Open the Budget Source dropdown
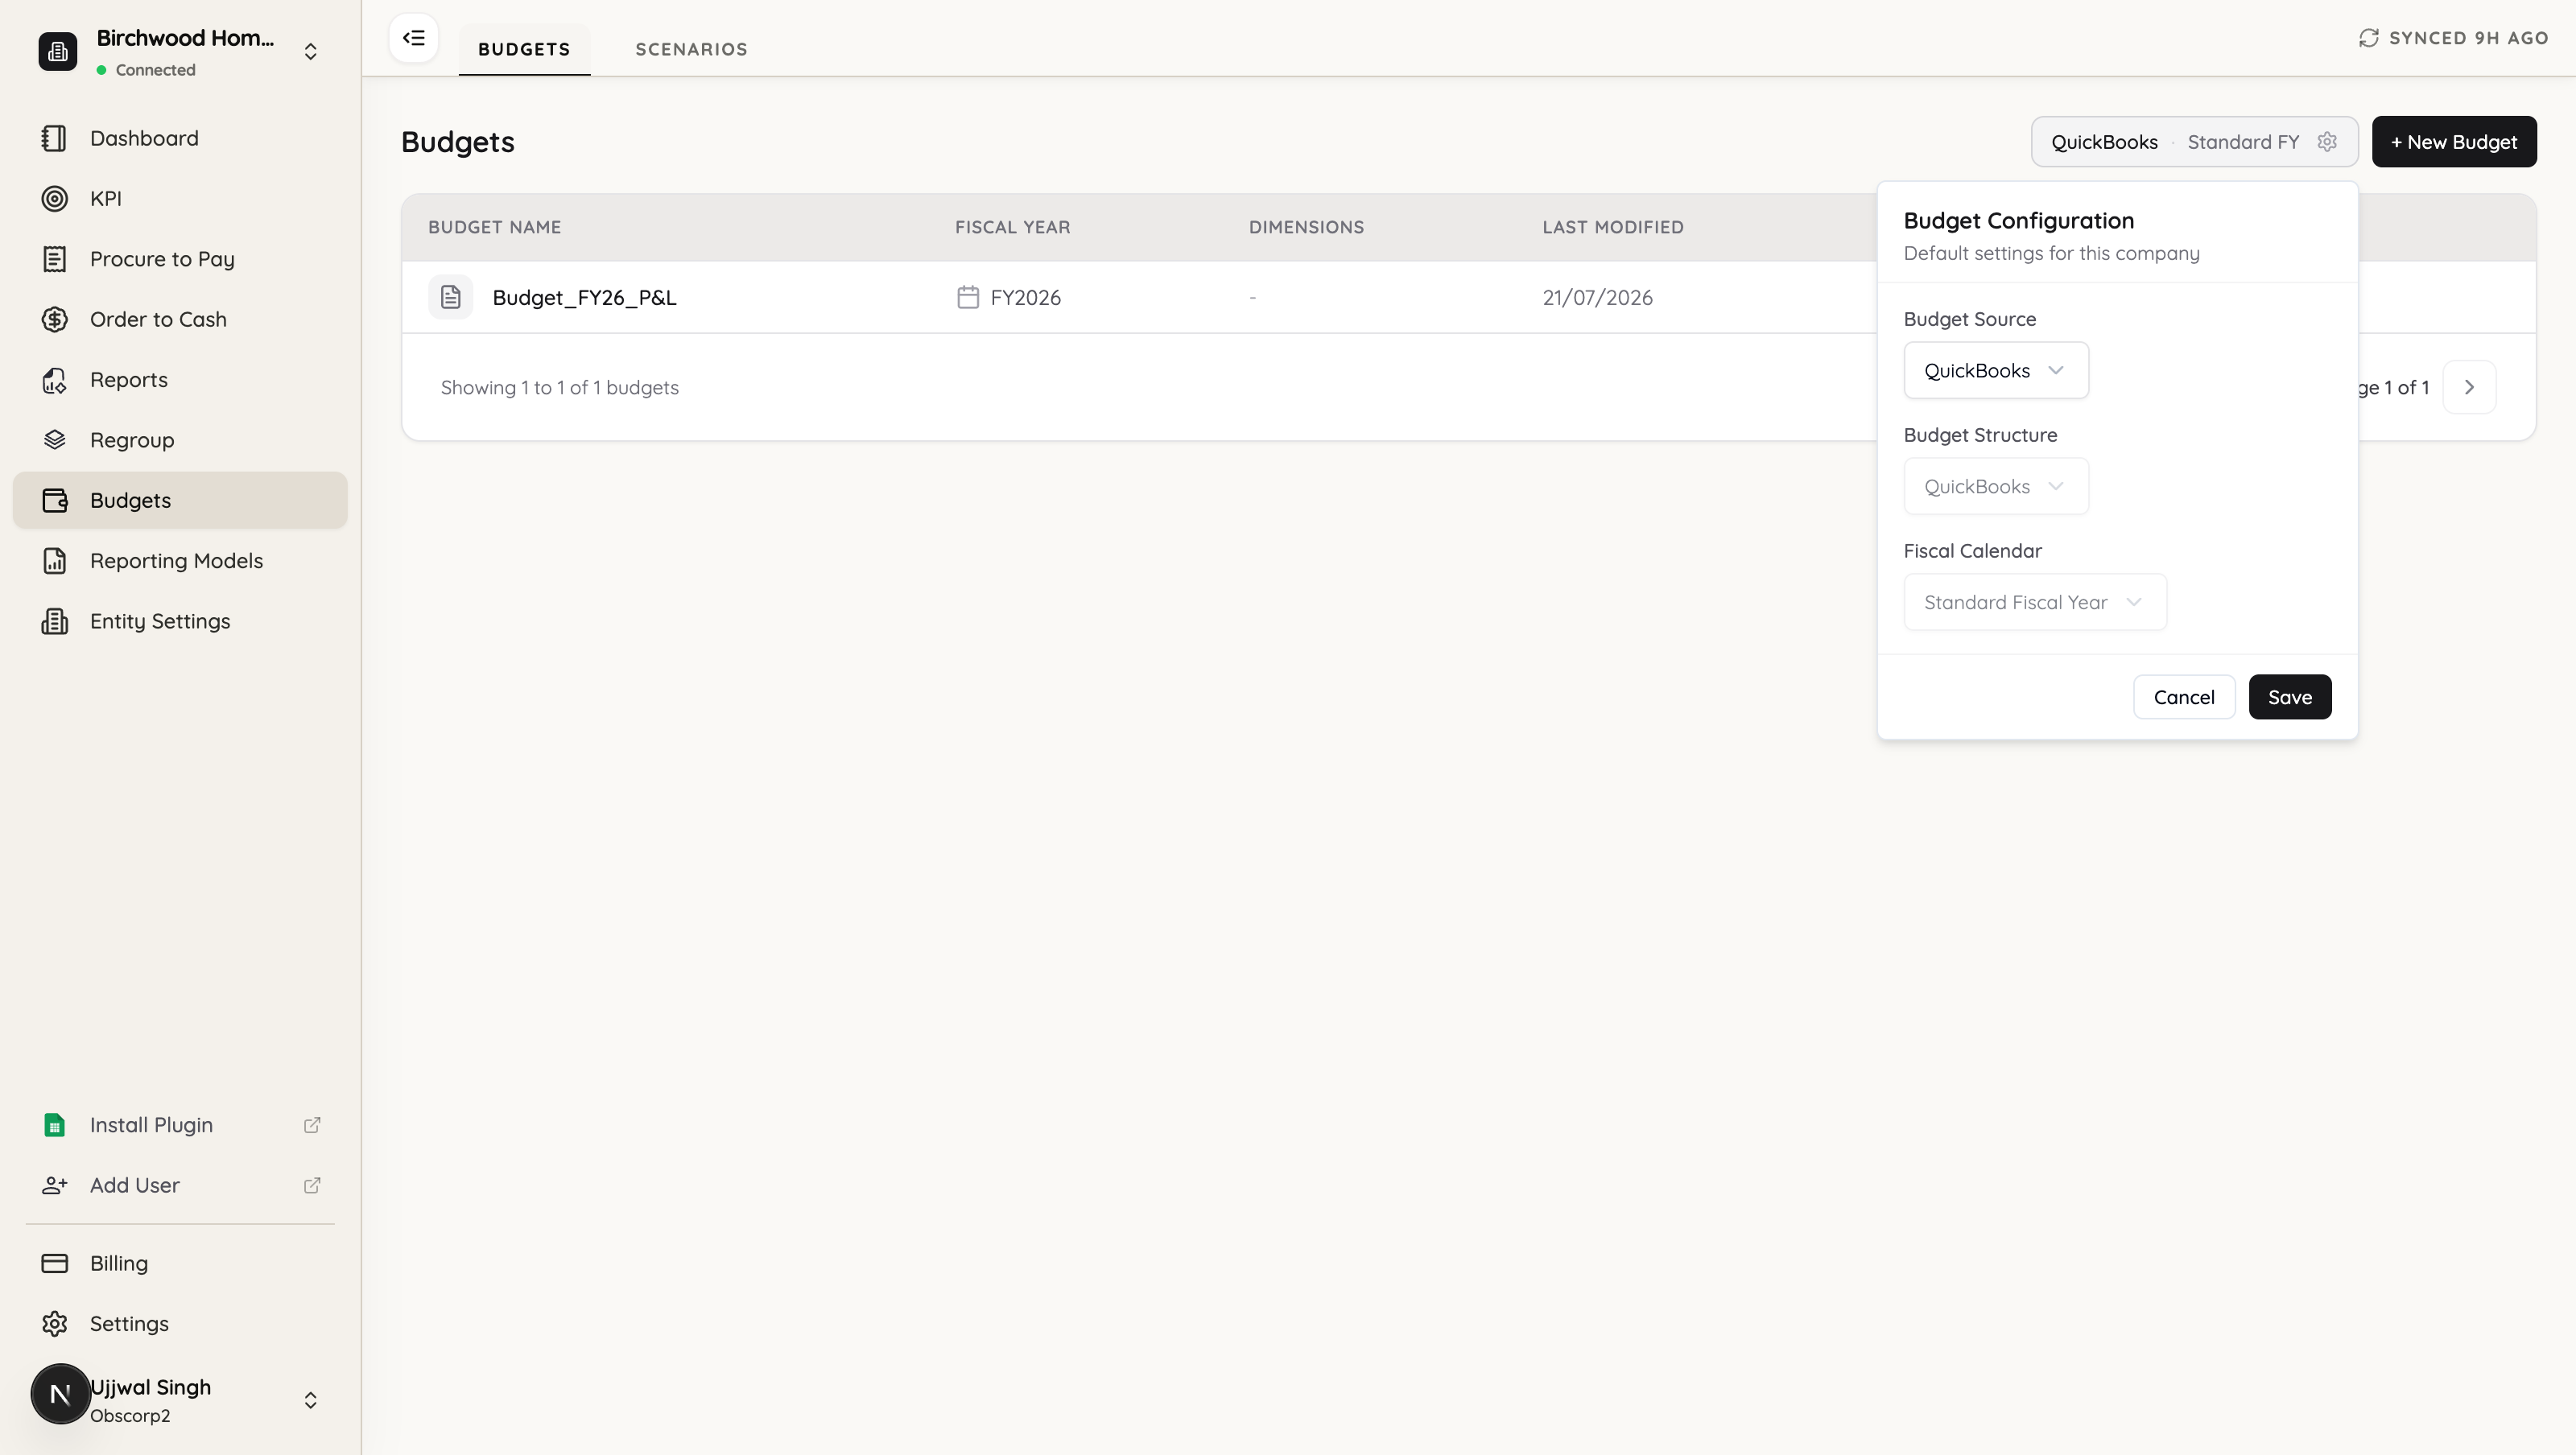The width and height of the screenshot is (2576, 1455). coord(1996,370)
